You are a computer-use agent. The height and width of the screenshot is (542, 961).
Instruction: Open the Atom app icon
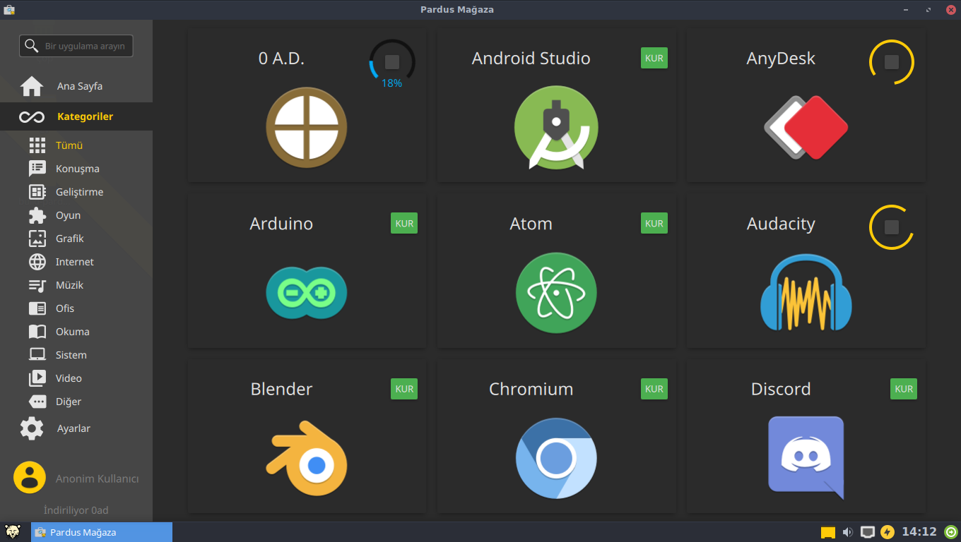(x=556, y=292)
